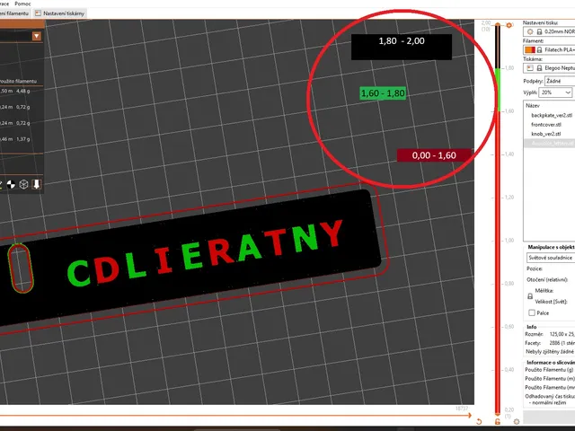This screenshot has width=575, height=431.
Task: Click the Název column header
Action: tap(533, 106)
